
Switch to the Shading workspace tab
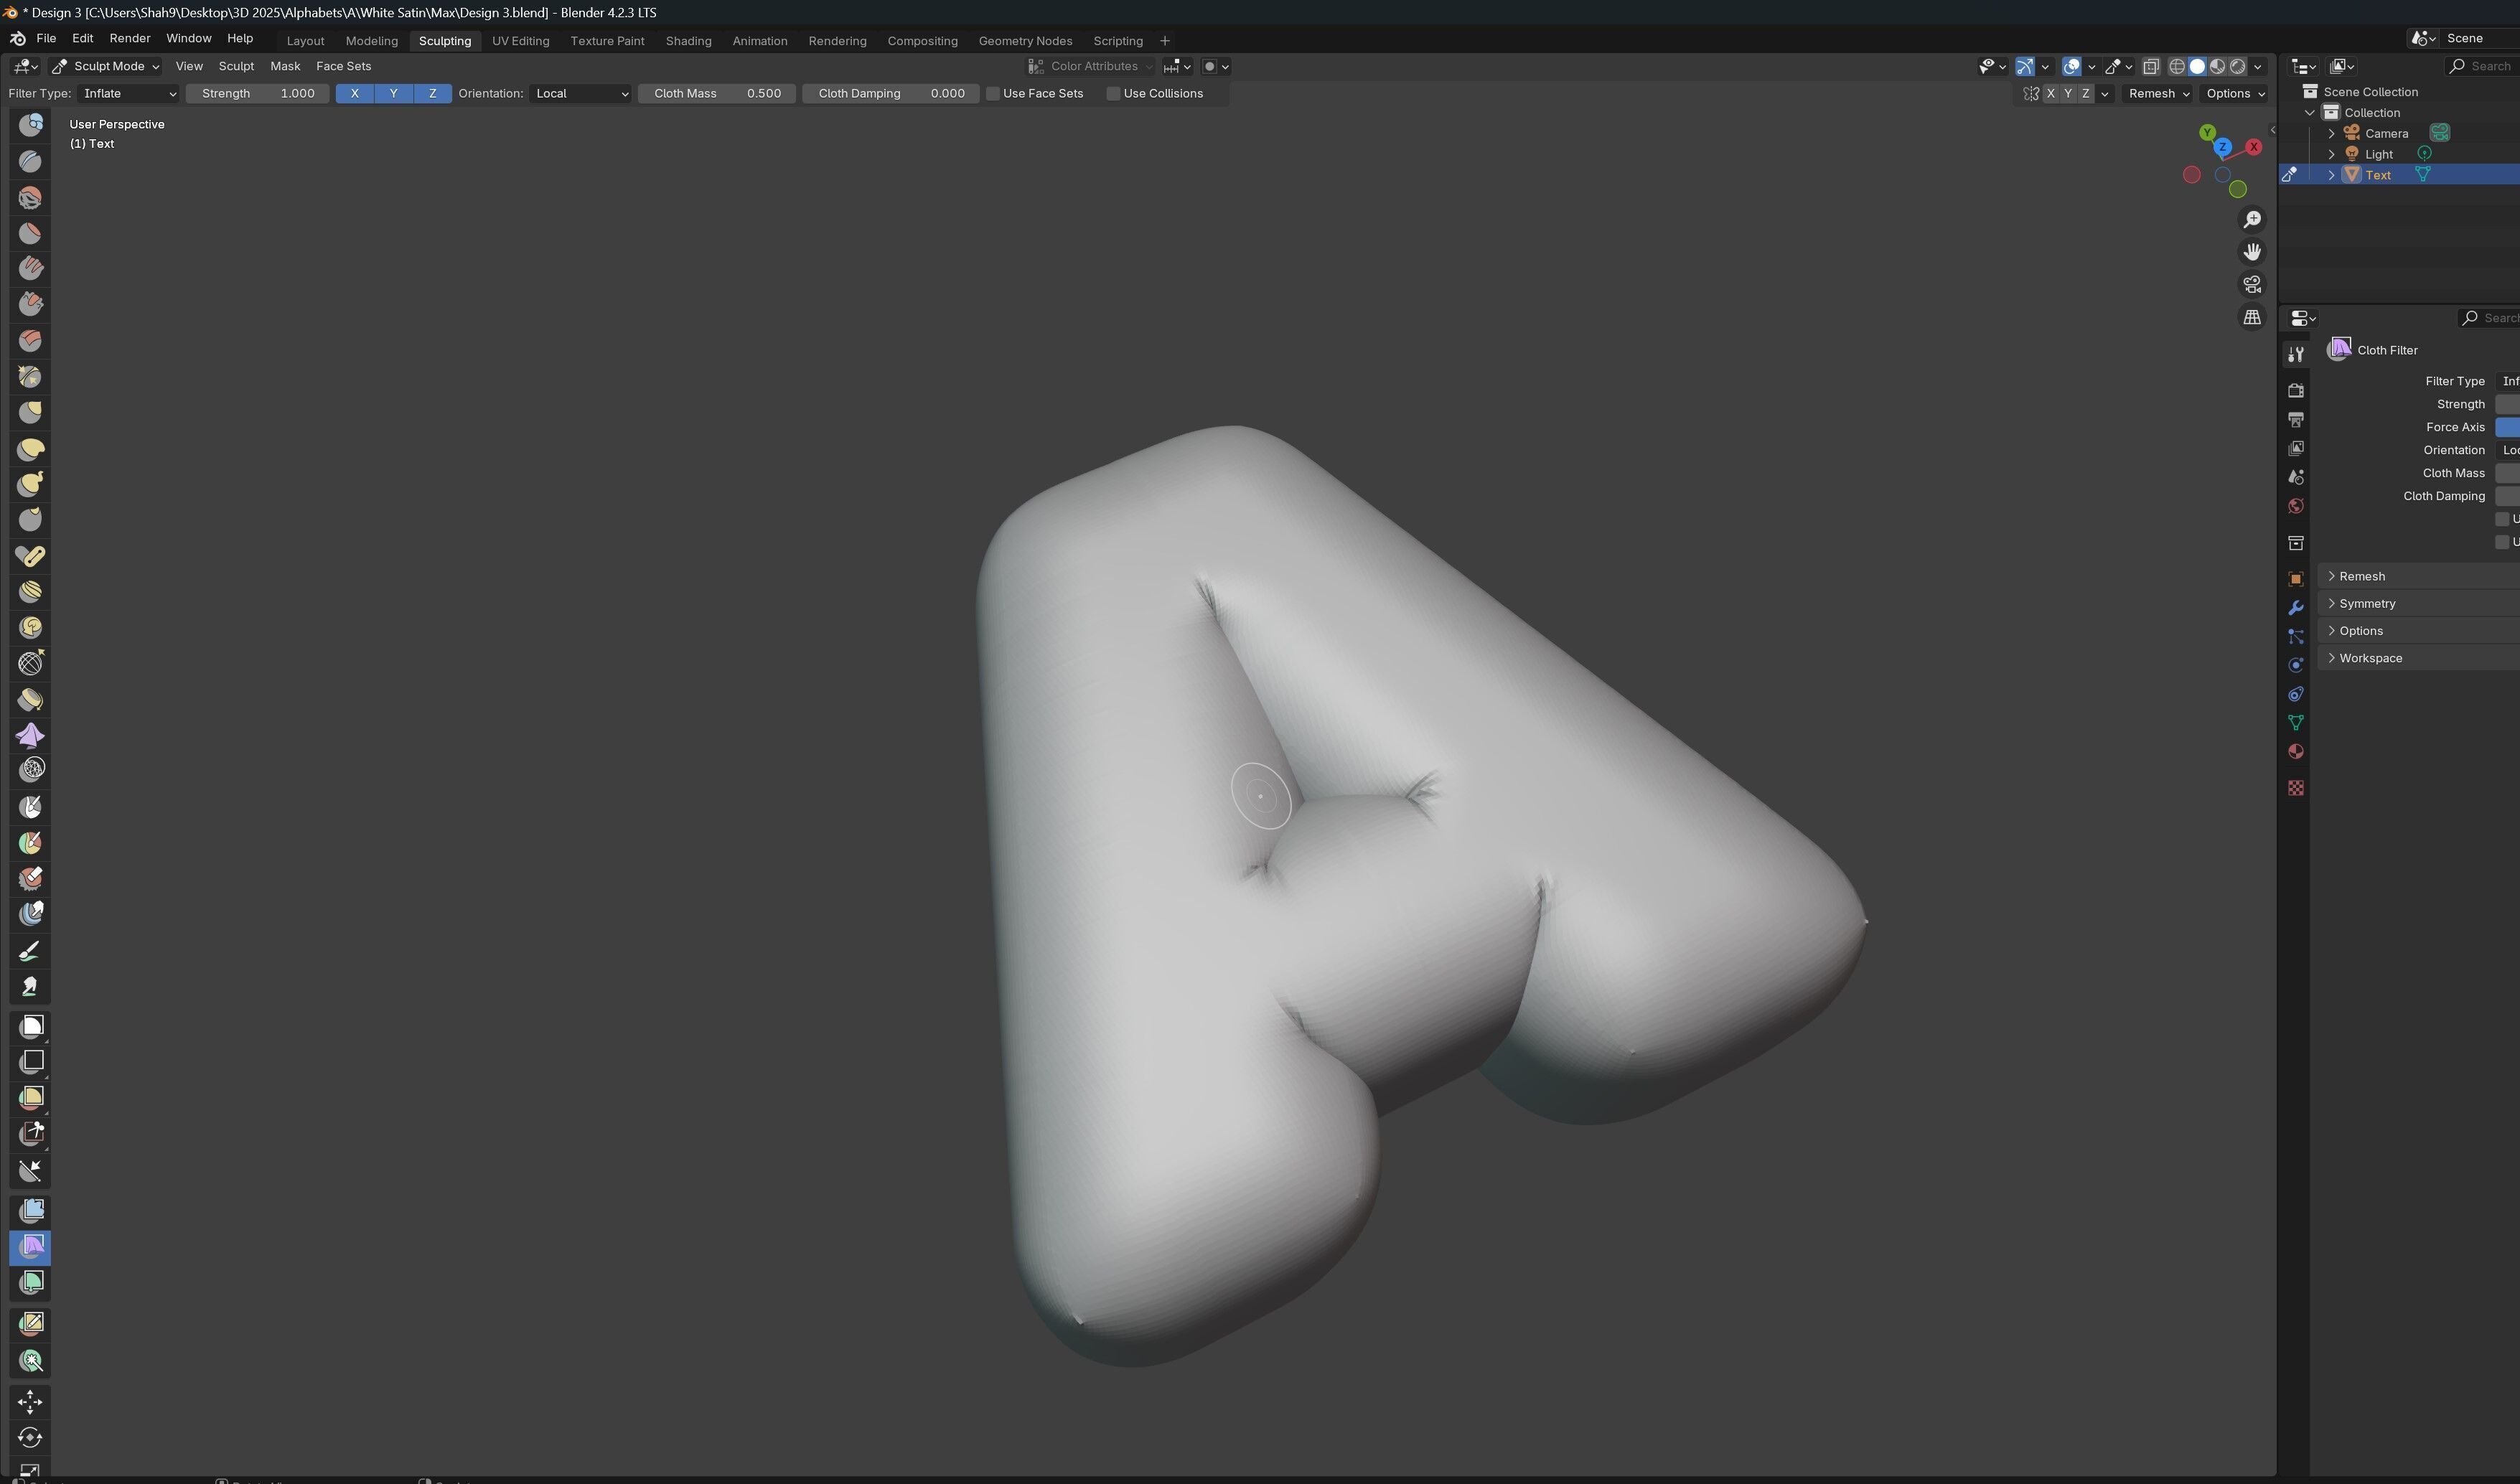[x=688, y=41]
